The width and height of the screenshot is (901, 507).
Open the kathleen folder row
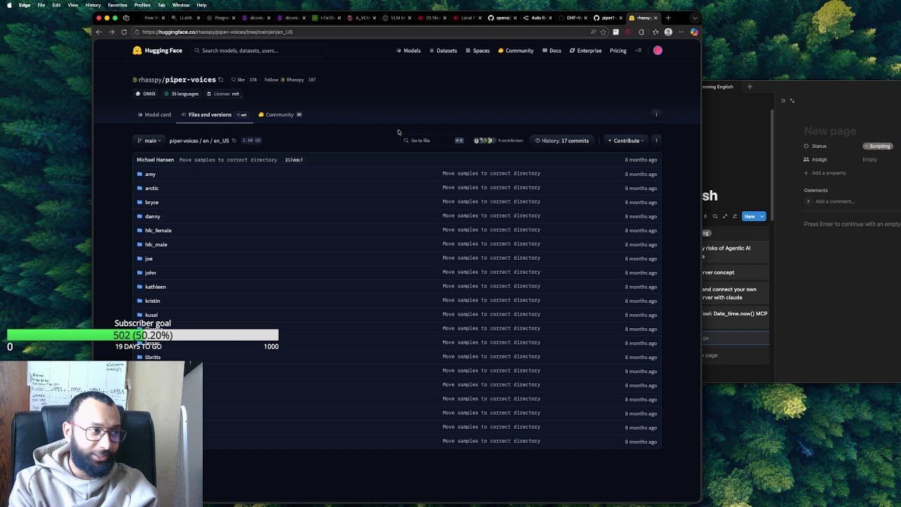398,287
